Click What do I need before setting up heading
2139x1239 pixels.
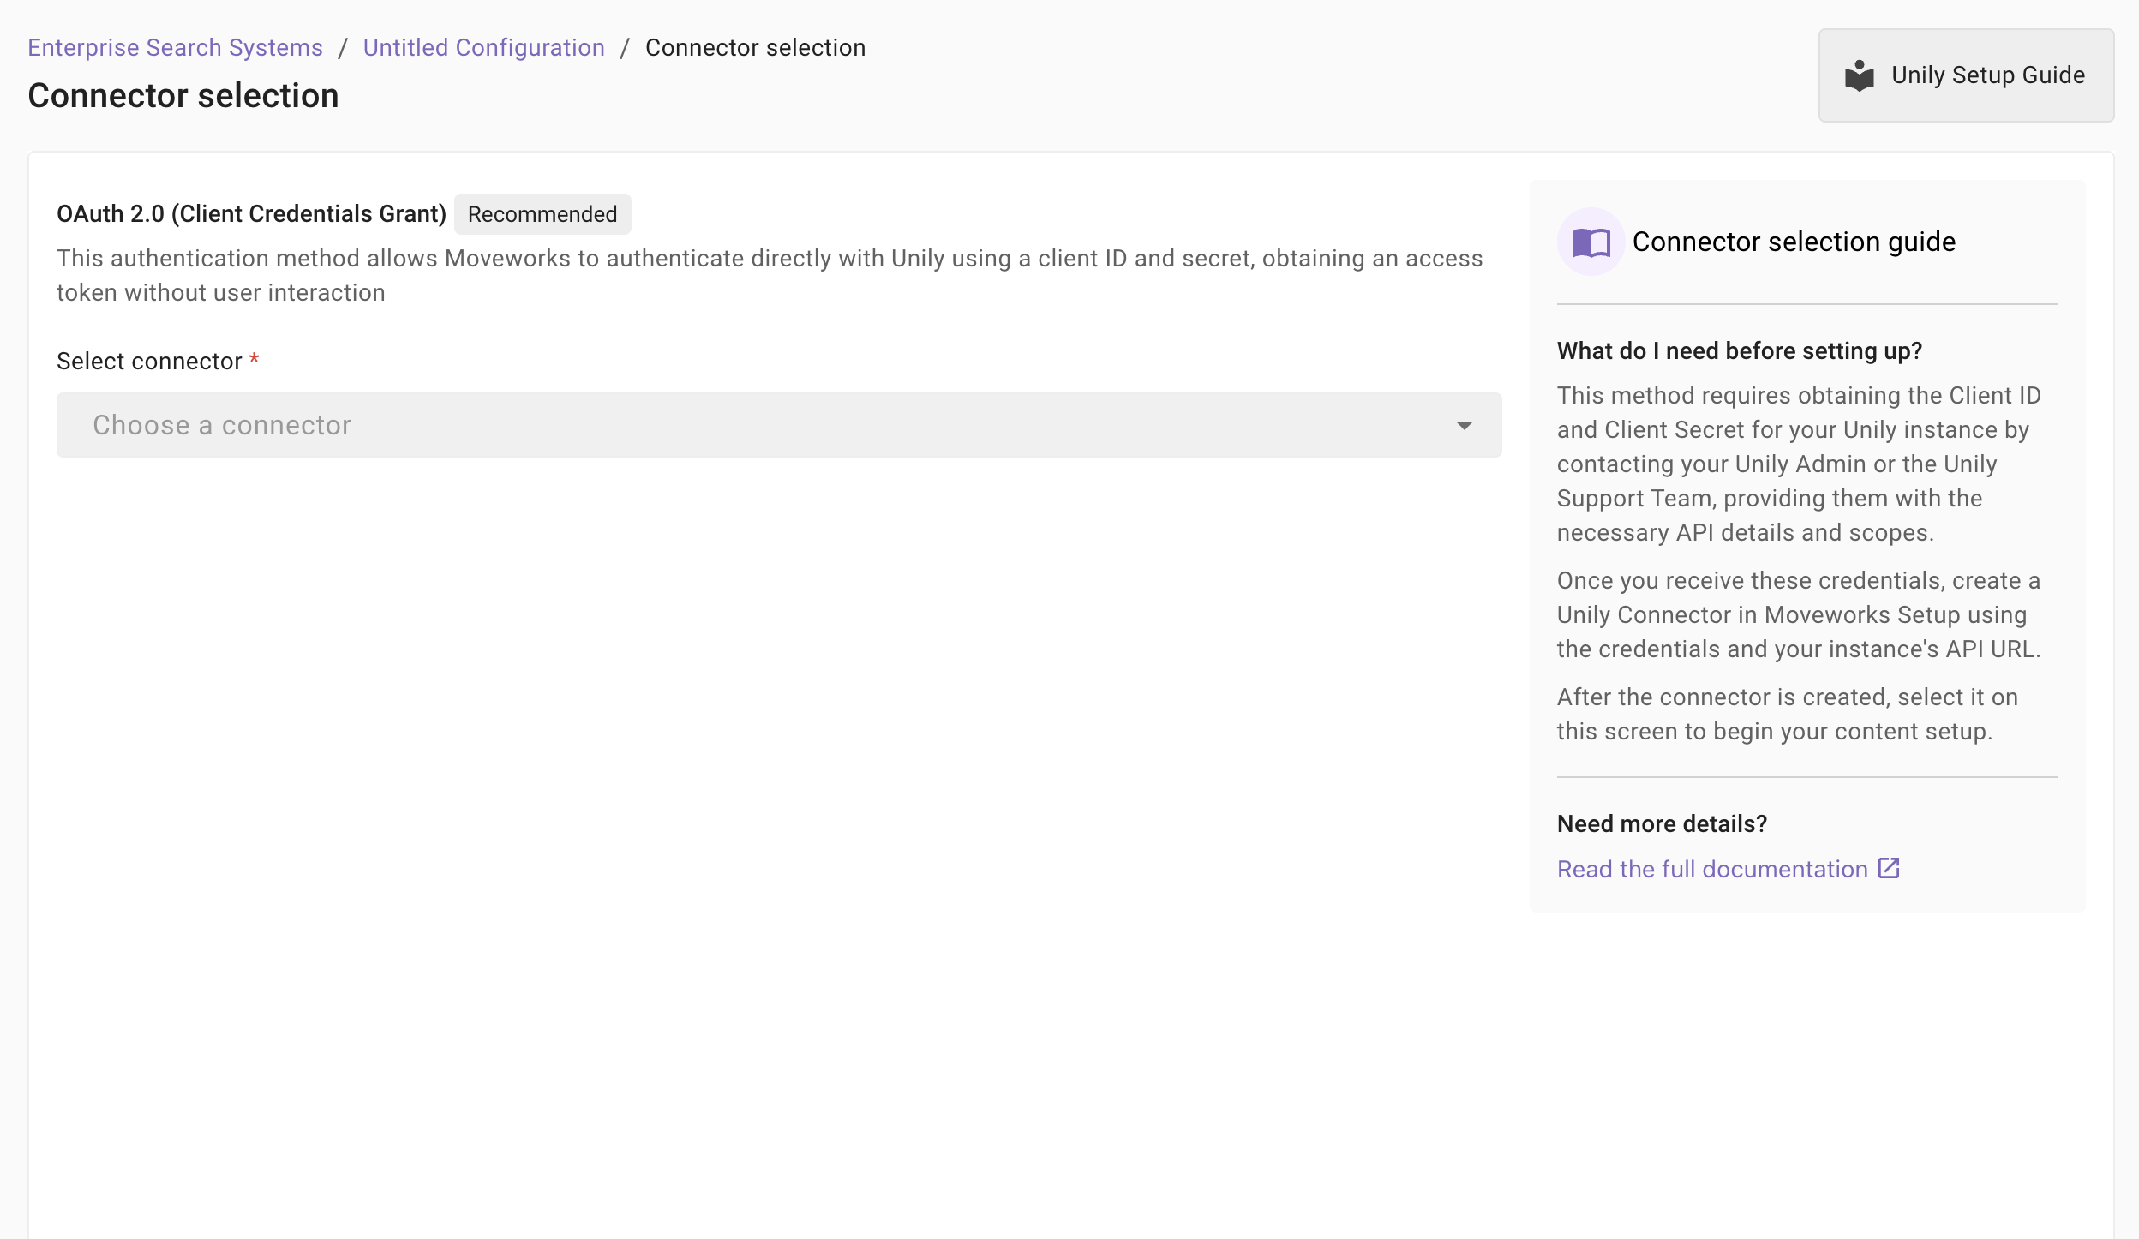(x=1739, y=350)
